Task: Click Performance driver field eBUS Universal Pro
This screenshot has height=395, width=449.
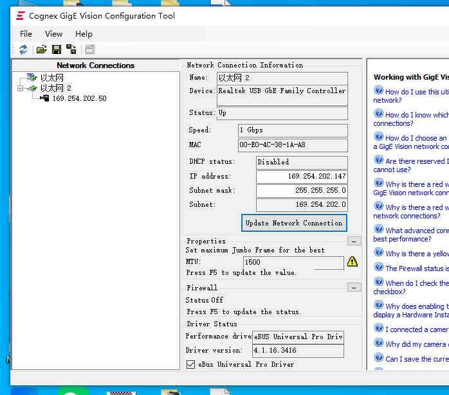Action: [298, 337]
